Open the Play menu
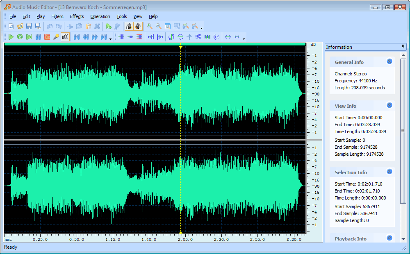Viewport: 410px width, 254px height. tap(41, 16)
